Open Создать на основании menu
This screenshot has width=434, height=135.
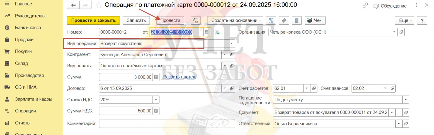(235, 20)
